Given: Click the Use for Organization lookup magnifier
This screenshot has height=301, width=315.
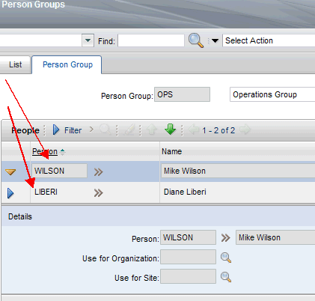Looking at the screenshot, I should point(226,258).
